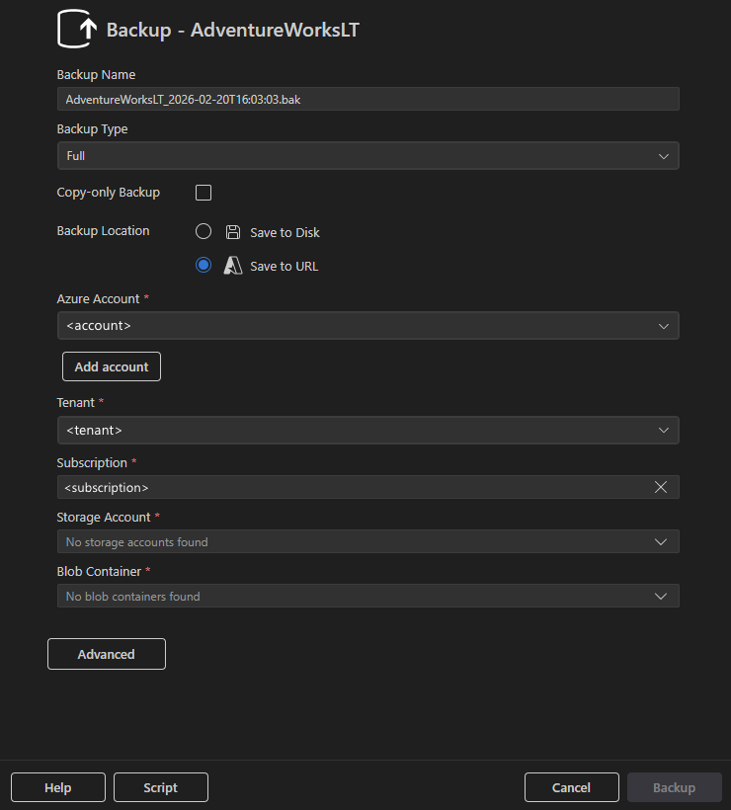Click the Backup Name input field
This screenshot has height=810, width=731.
click(x=365, y=99)
